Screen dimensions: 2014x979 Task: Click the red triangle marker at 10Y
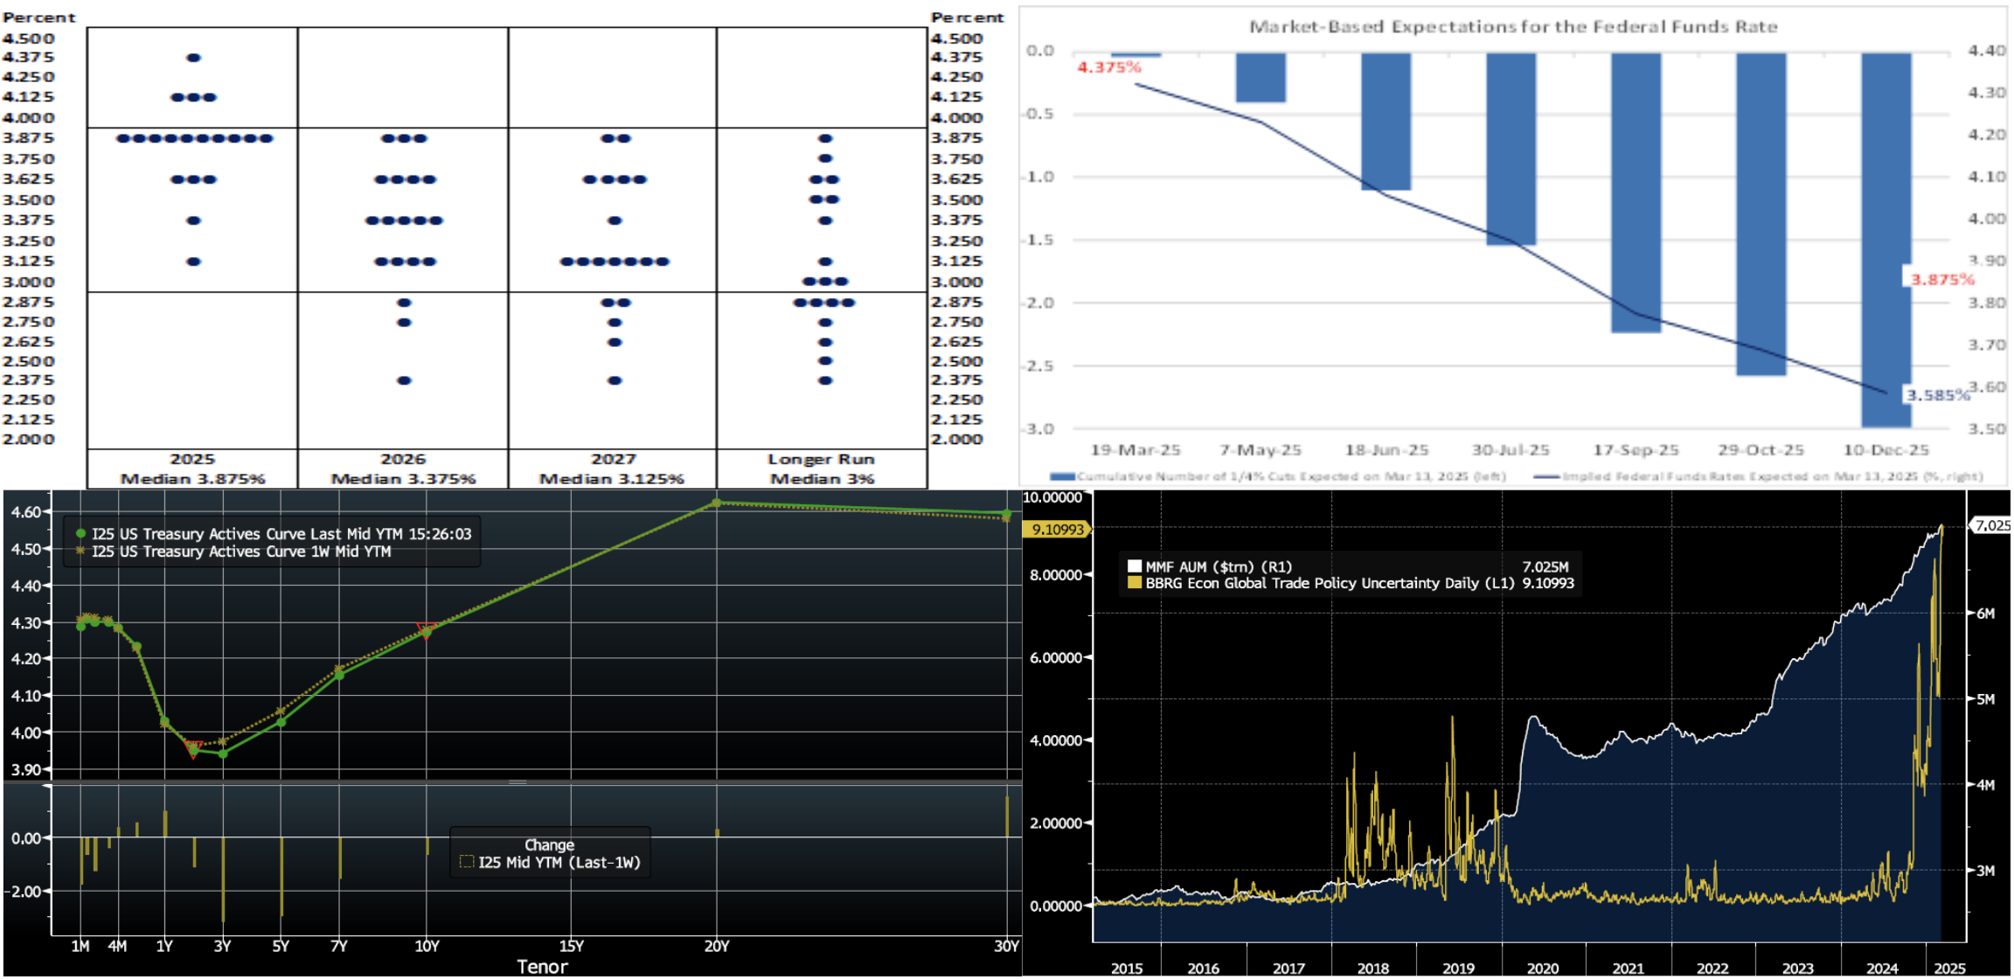pos(426,628)
